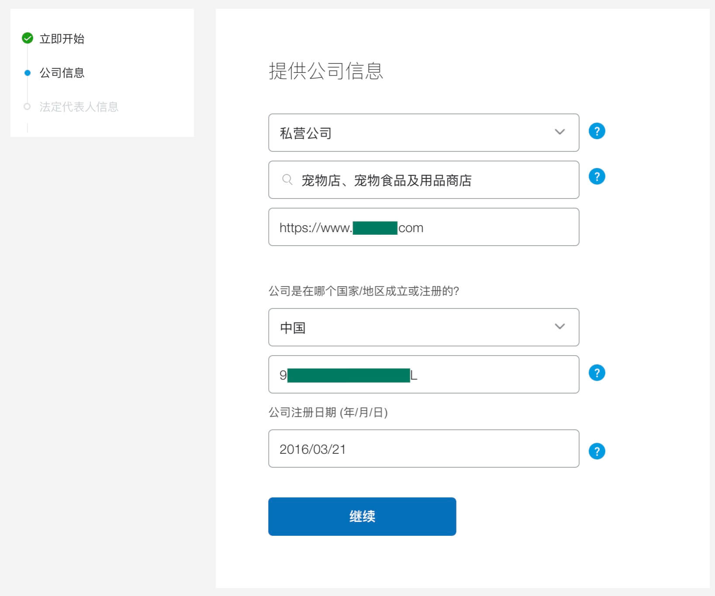This screenshot has width=715, height=596.
Task: Click the date field showing 2016/03/21
Action: (x=423, y=449)
